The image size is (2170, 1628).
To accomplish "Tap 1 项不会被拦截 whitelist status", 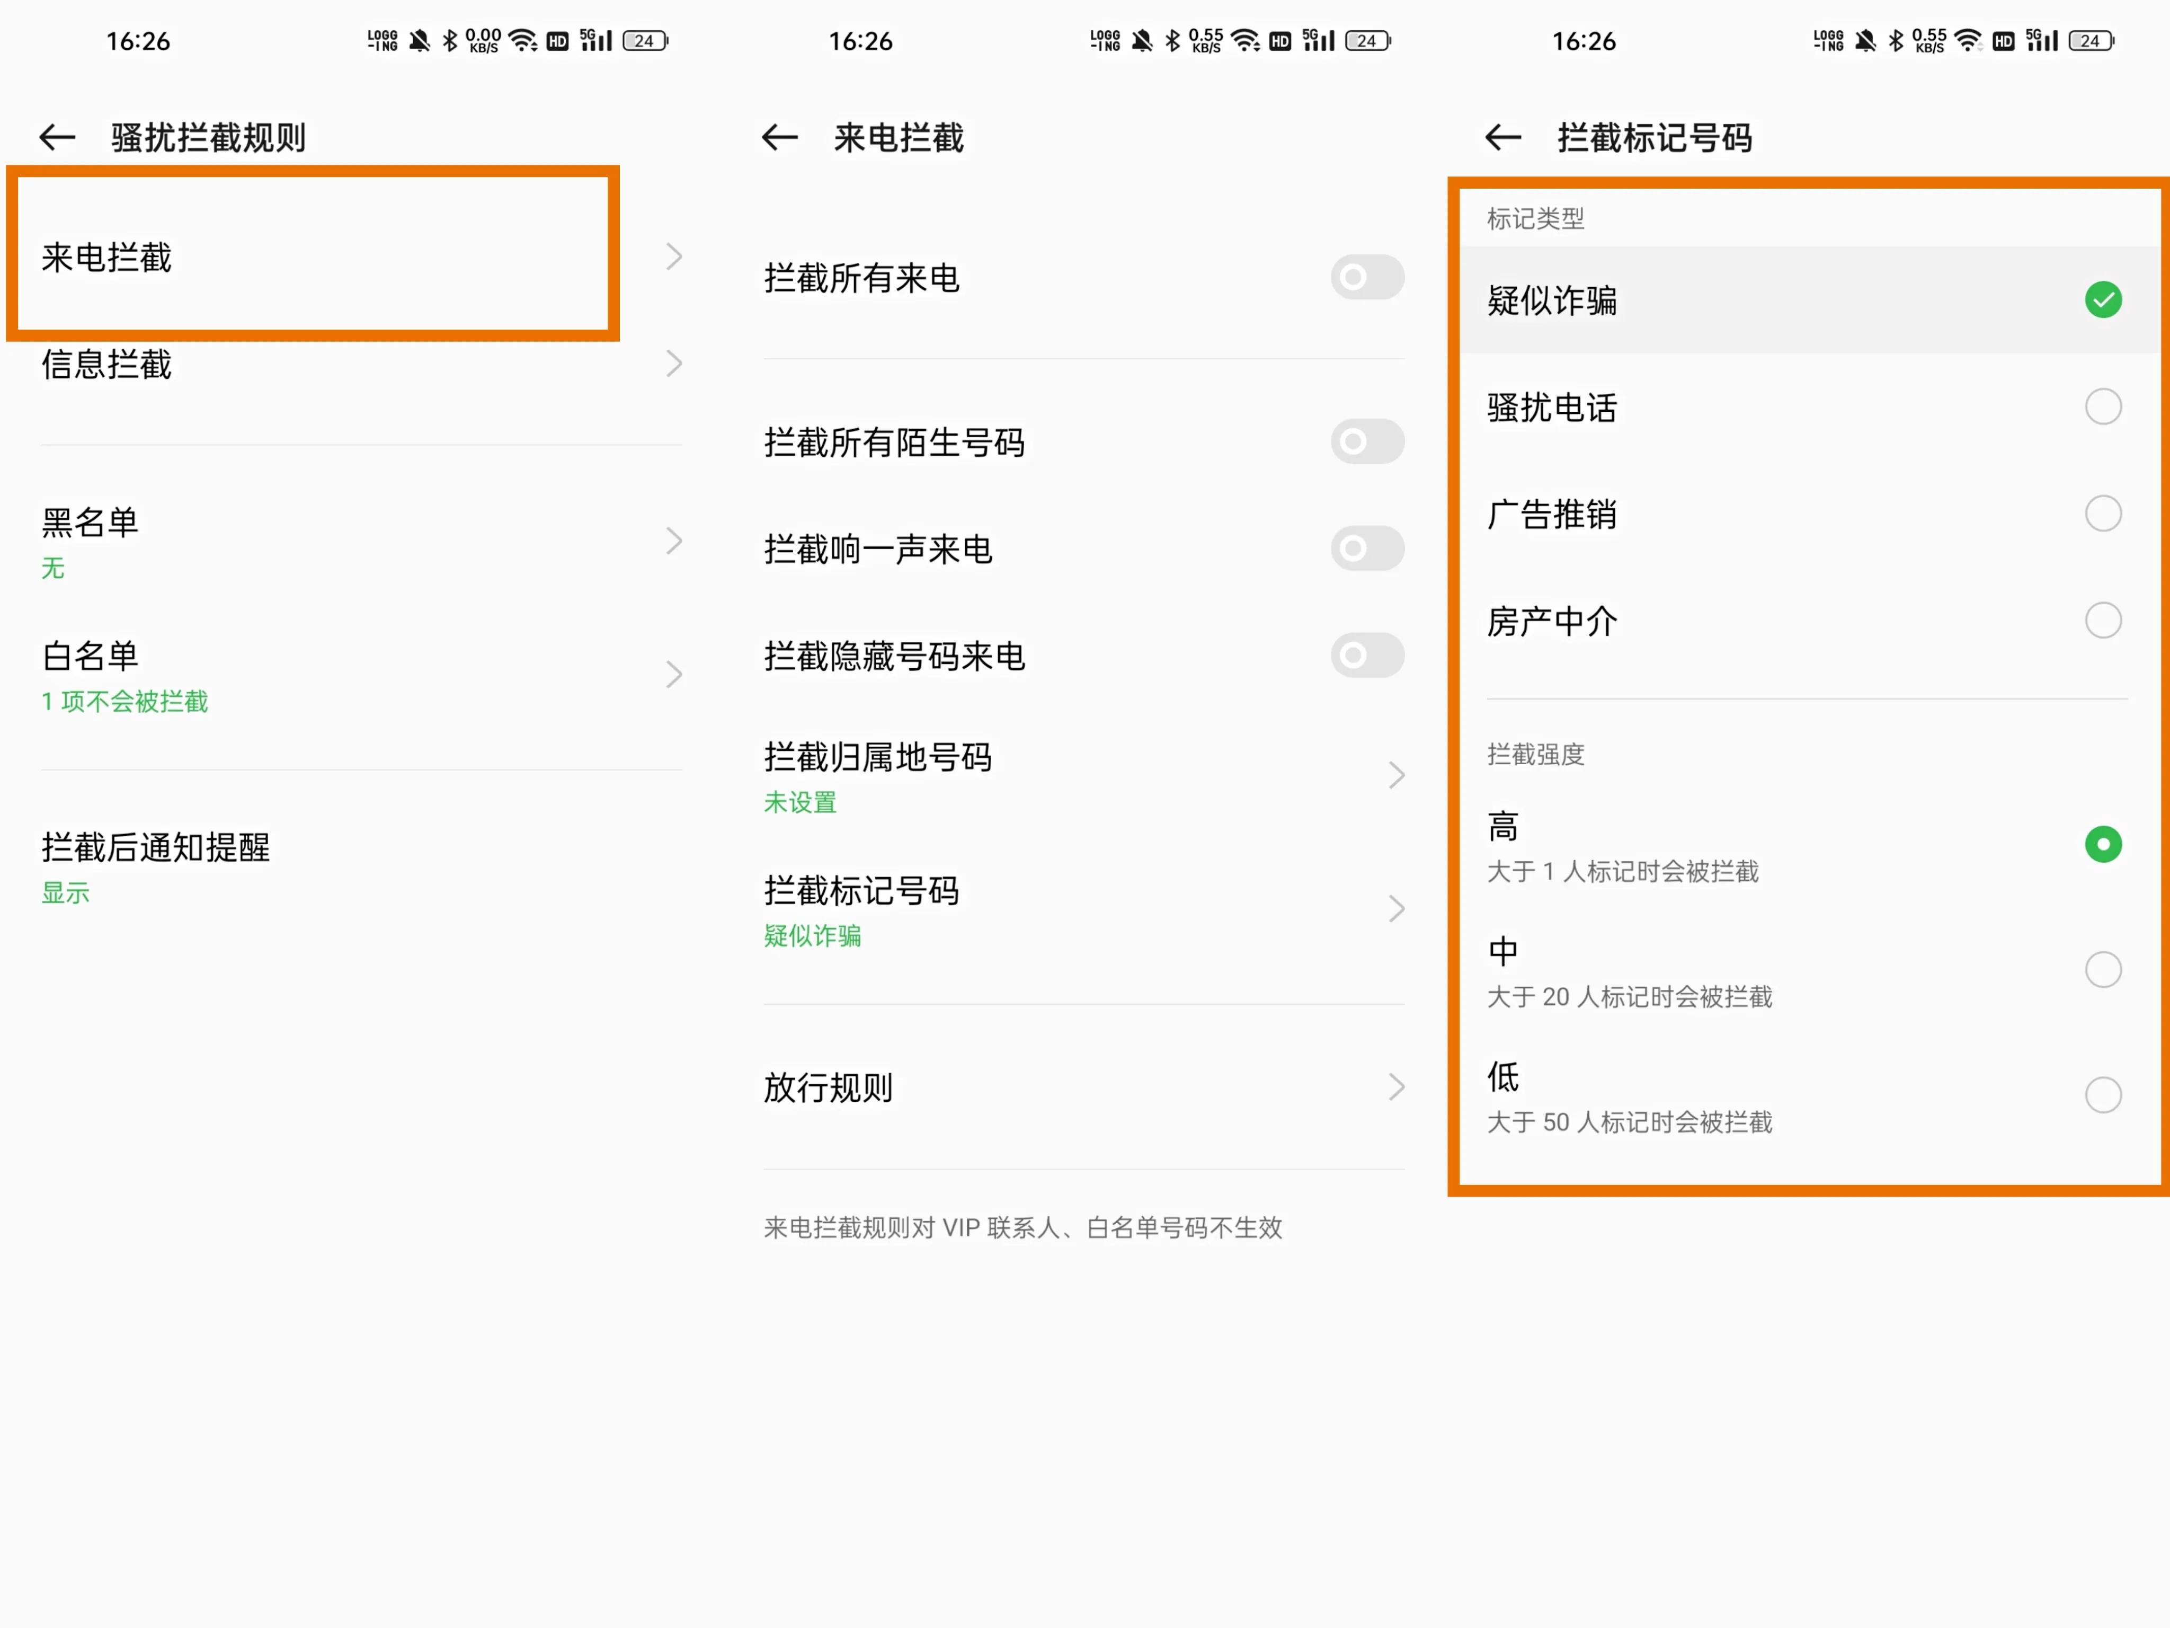I will tap(124, 702).
